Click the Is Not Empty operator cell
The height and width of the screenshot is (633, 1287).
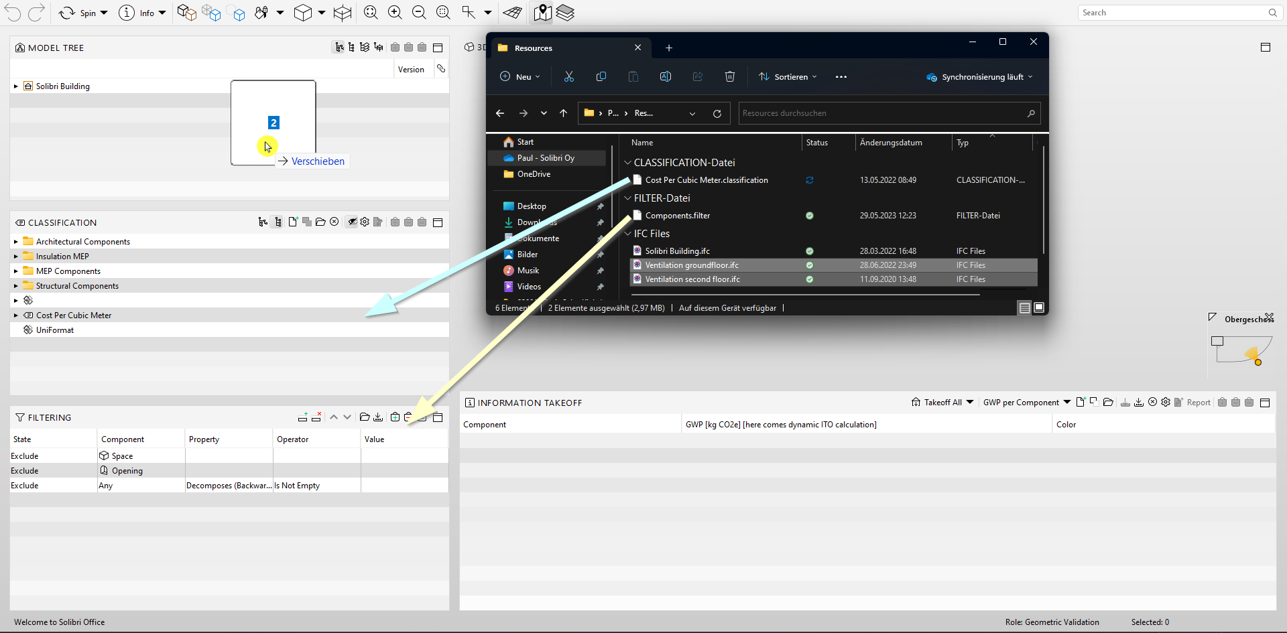(x=316, y=486)
